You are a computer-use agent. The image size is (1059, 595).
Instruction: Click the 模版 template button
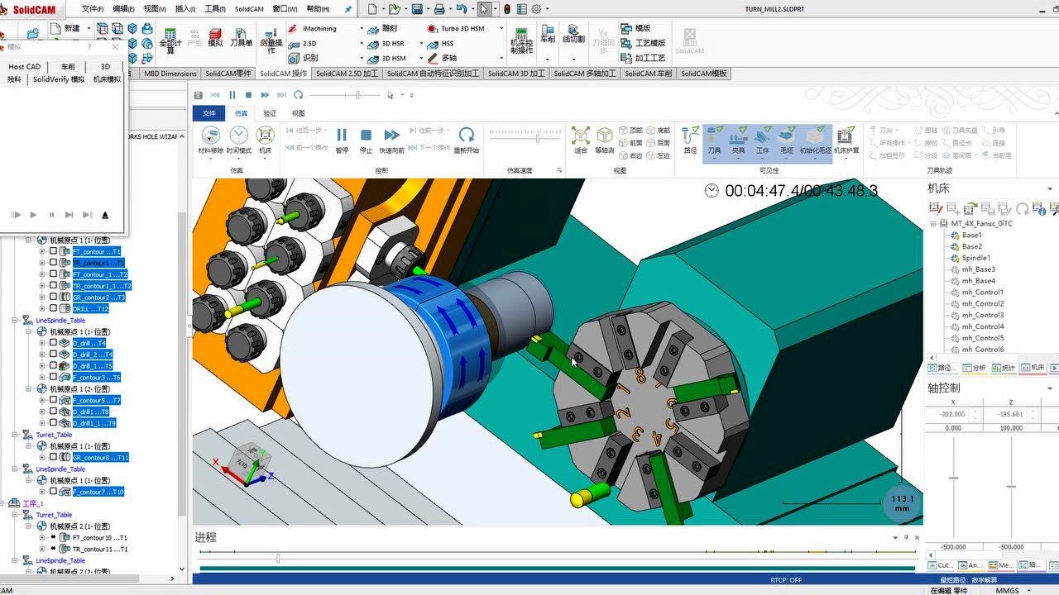(635, 28)
